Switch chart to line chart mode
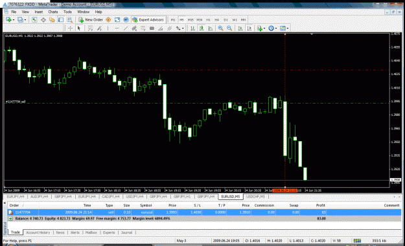The image size is (405, 246). [210, 28]
